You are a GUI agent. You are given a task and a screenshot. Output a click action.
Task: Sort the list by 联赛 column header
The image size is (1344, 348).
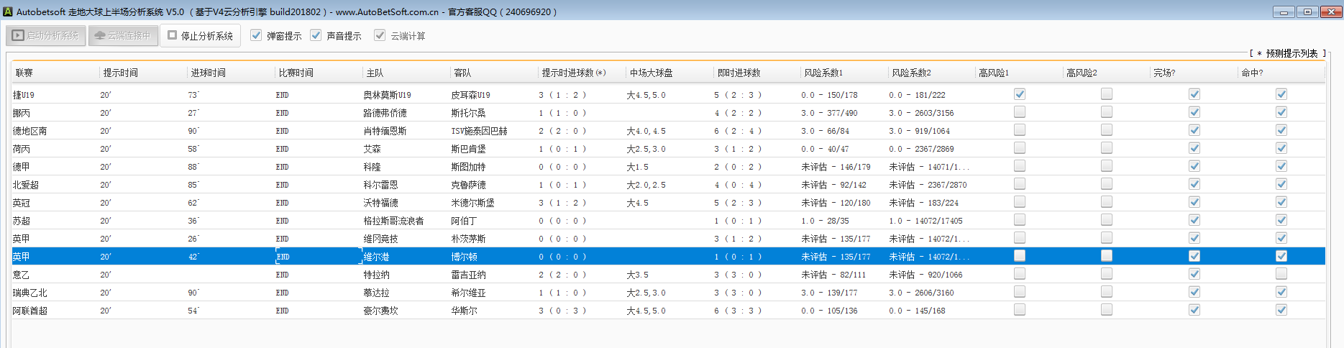tap(24, 73)
